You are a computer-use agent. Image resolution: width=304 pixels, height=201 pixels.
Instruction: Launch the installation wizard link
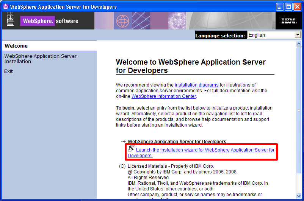point(201,153)
